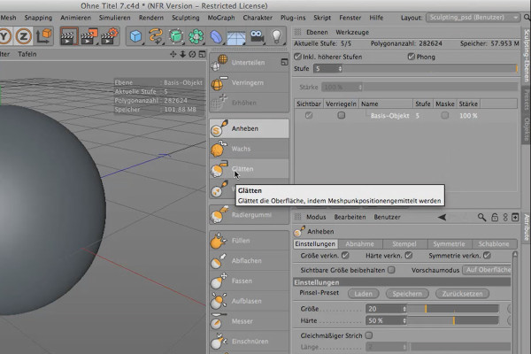This screenshot has height=354, width=531.
Task: Toggle Symmetrie verkn. checkbox
Action: coord(487,256)
